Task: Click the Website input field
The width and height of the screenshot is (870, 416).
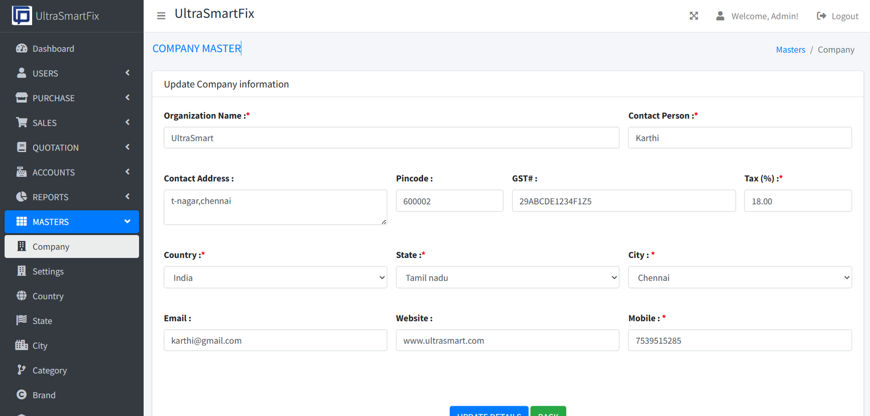Action: tap(508, 341)
